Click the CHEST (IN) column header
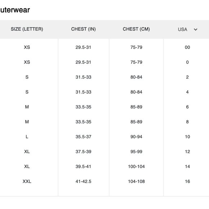Image resolution: width=209 pixels, height=209 pixels. click(x=84, y=29)
